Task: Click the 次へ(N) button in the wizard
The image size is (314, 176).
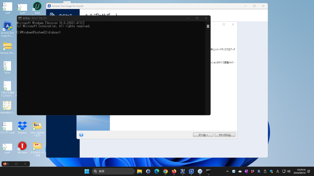Action: click(x=203, y=135)
